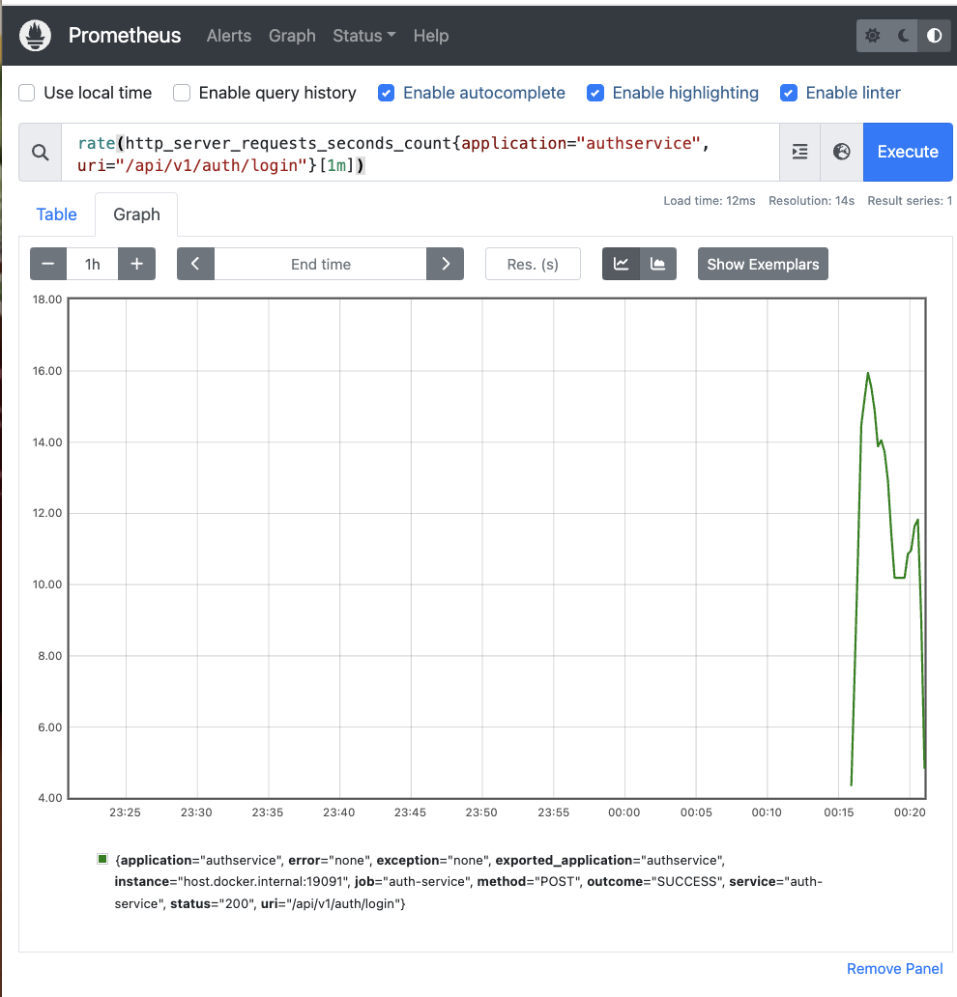Increase the range with the plus button

pos(137,264)
